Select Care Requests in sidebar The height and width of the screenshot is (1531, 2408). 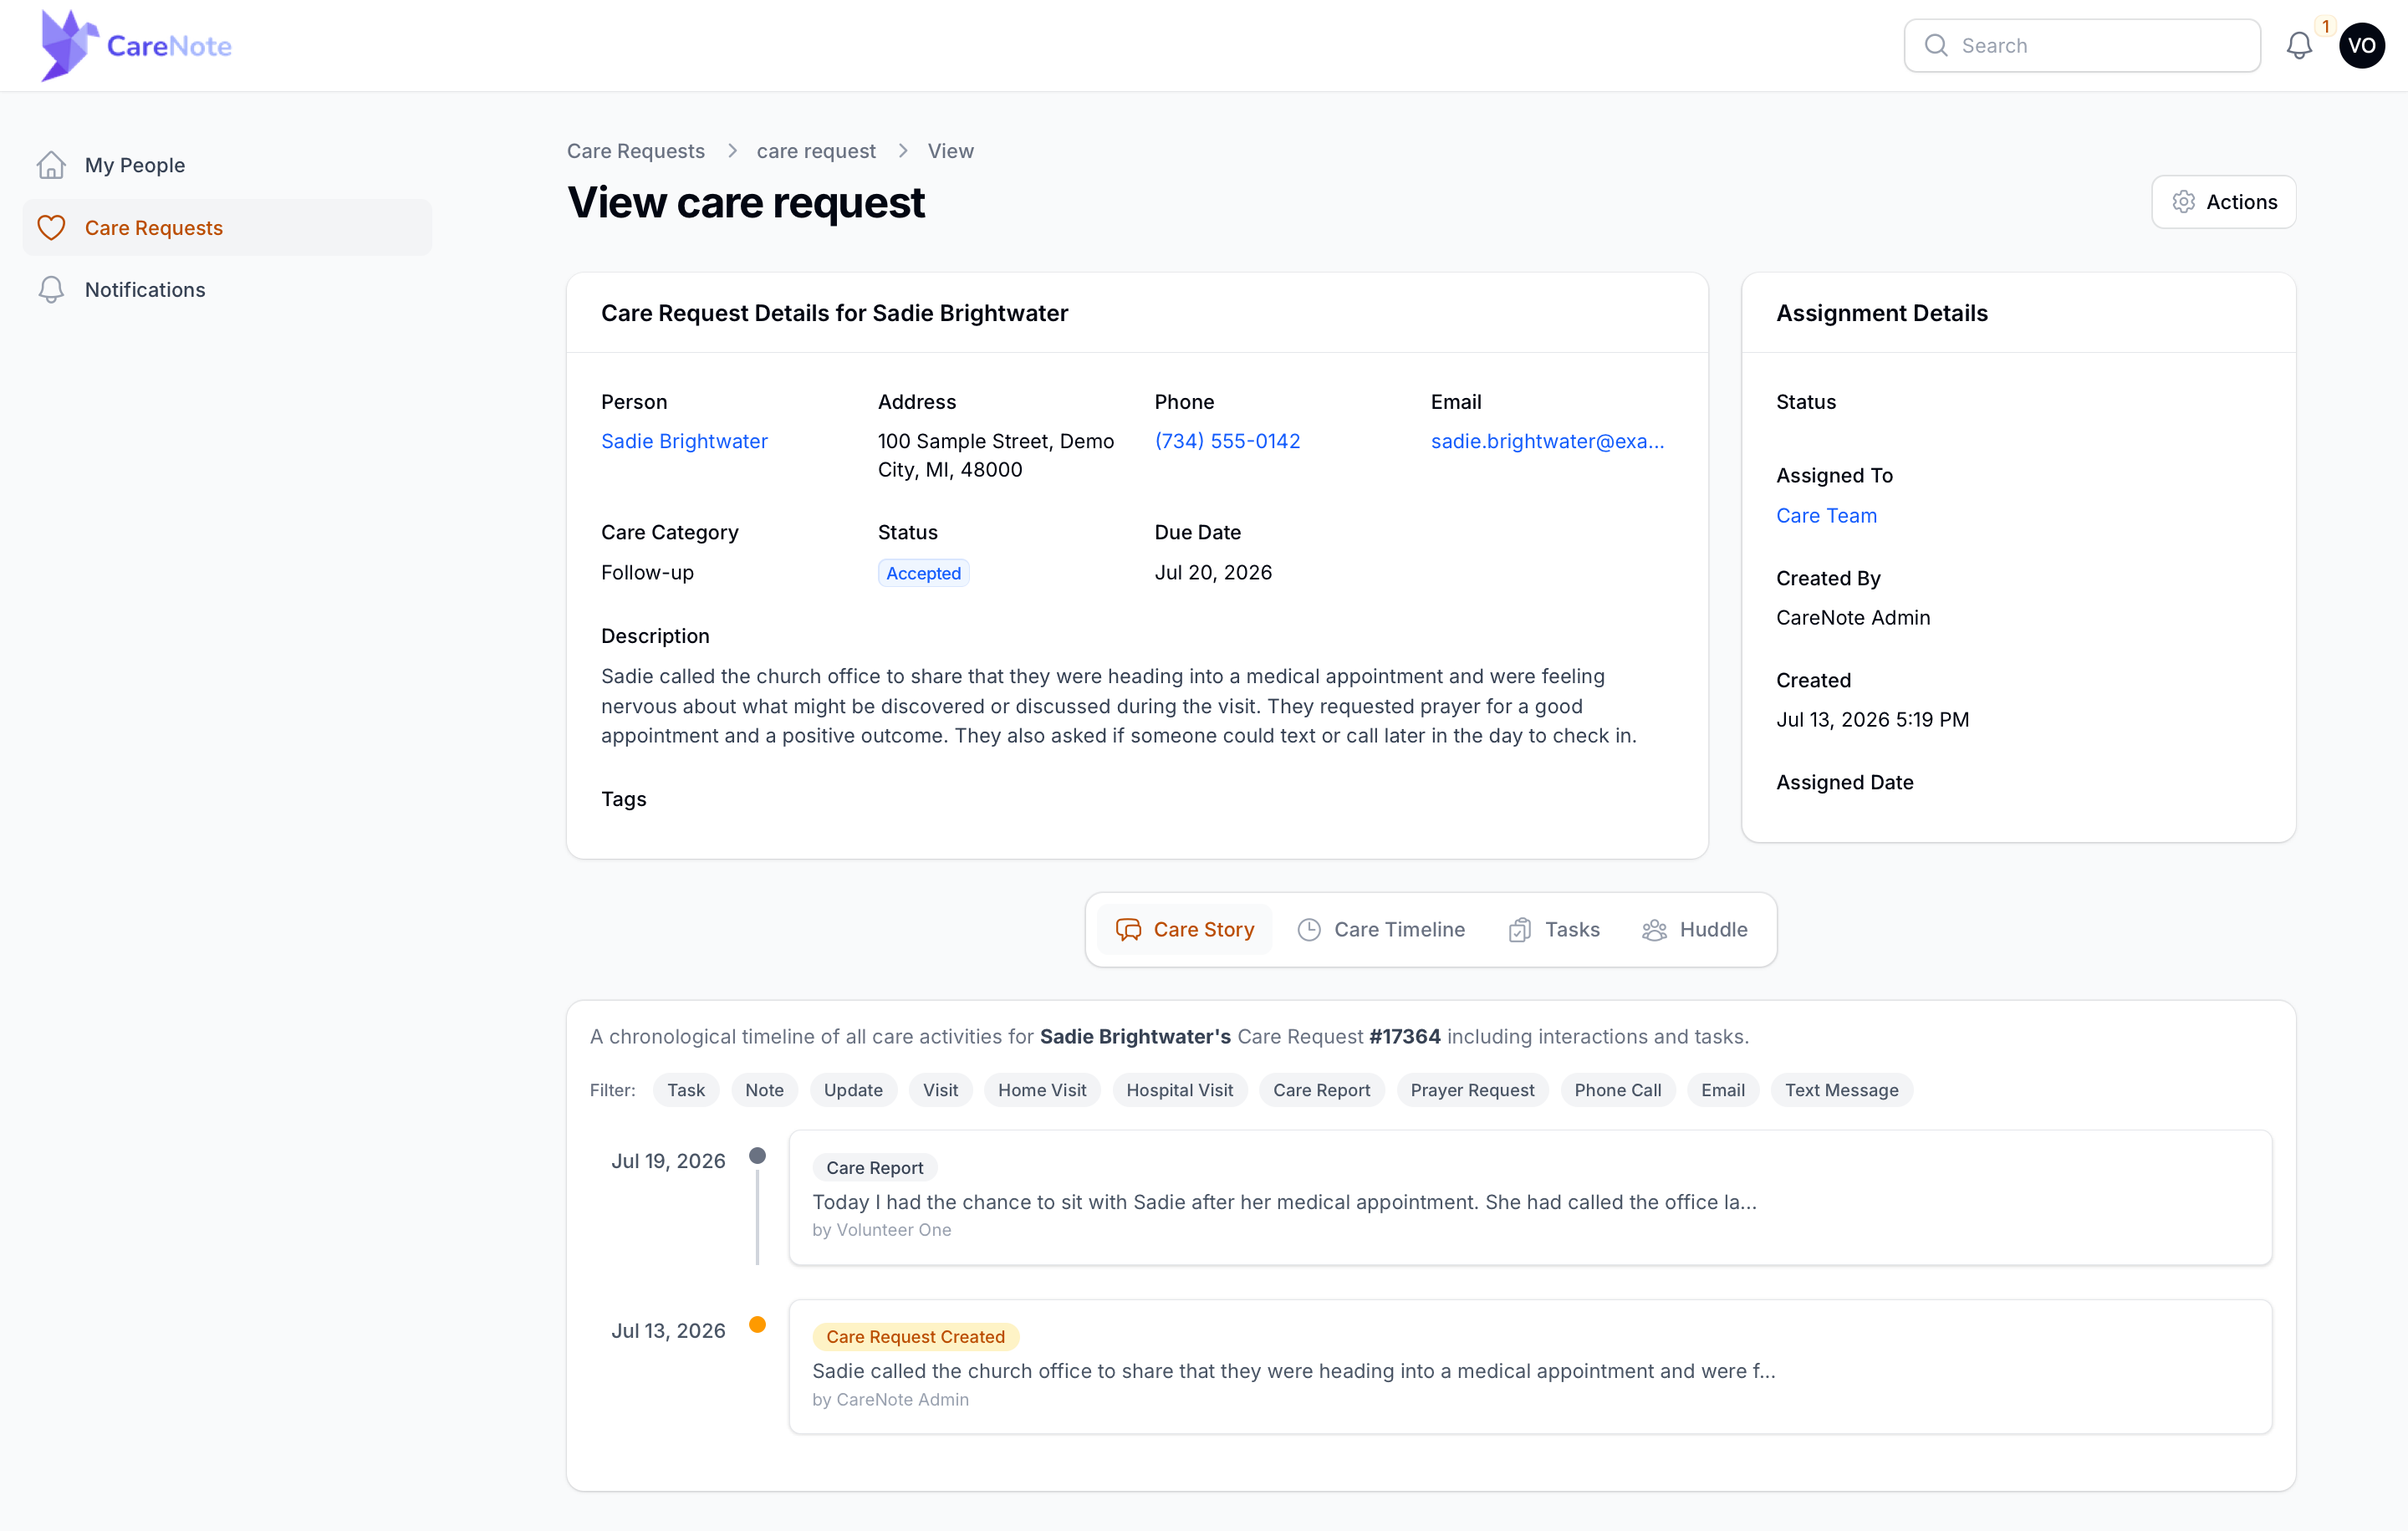click(x=227, y=227)
